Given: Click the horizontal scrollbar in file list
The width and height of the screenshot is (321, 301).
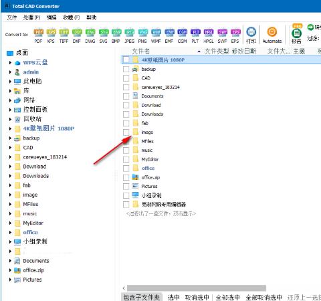Looking at the screenshot, I should click(x=197, y=288).
